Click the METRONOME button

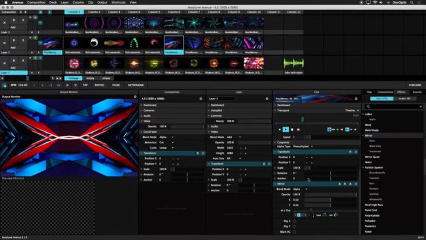[136, 85]
